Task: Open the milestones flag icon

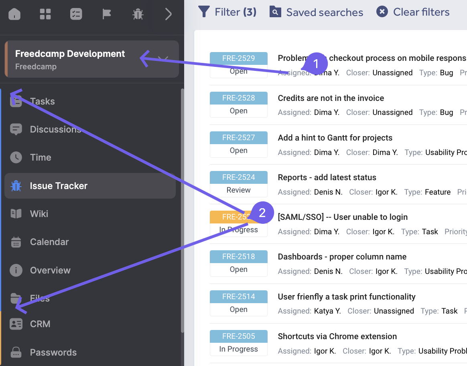Action: tap(106, 14)
